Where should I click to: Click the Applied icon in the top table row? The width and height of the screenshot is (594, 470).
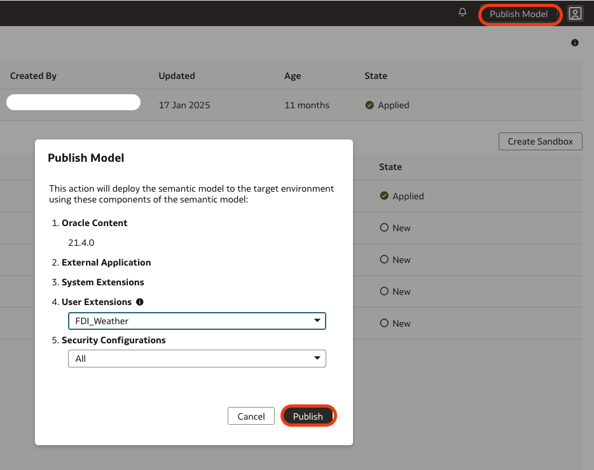(370, 105)
